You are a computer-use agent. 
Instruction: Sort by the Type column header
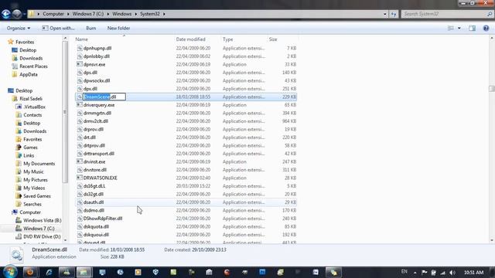point(227,39)
